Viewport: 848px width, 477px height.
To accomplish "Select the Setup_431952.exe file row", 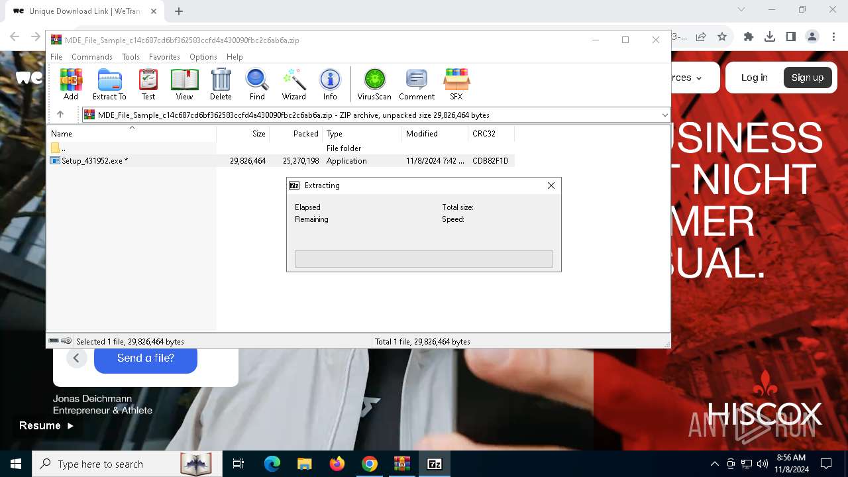I will (x=282, y=161).
